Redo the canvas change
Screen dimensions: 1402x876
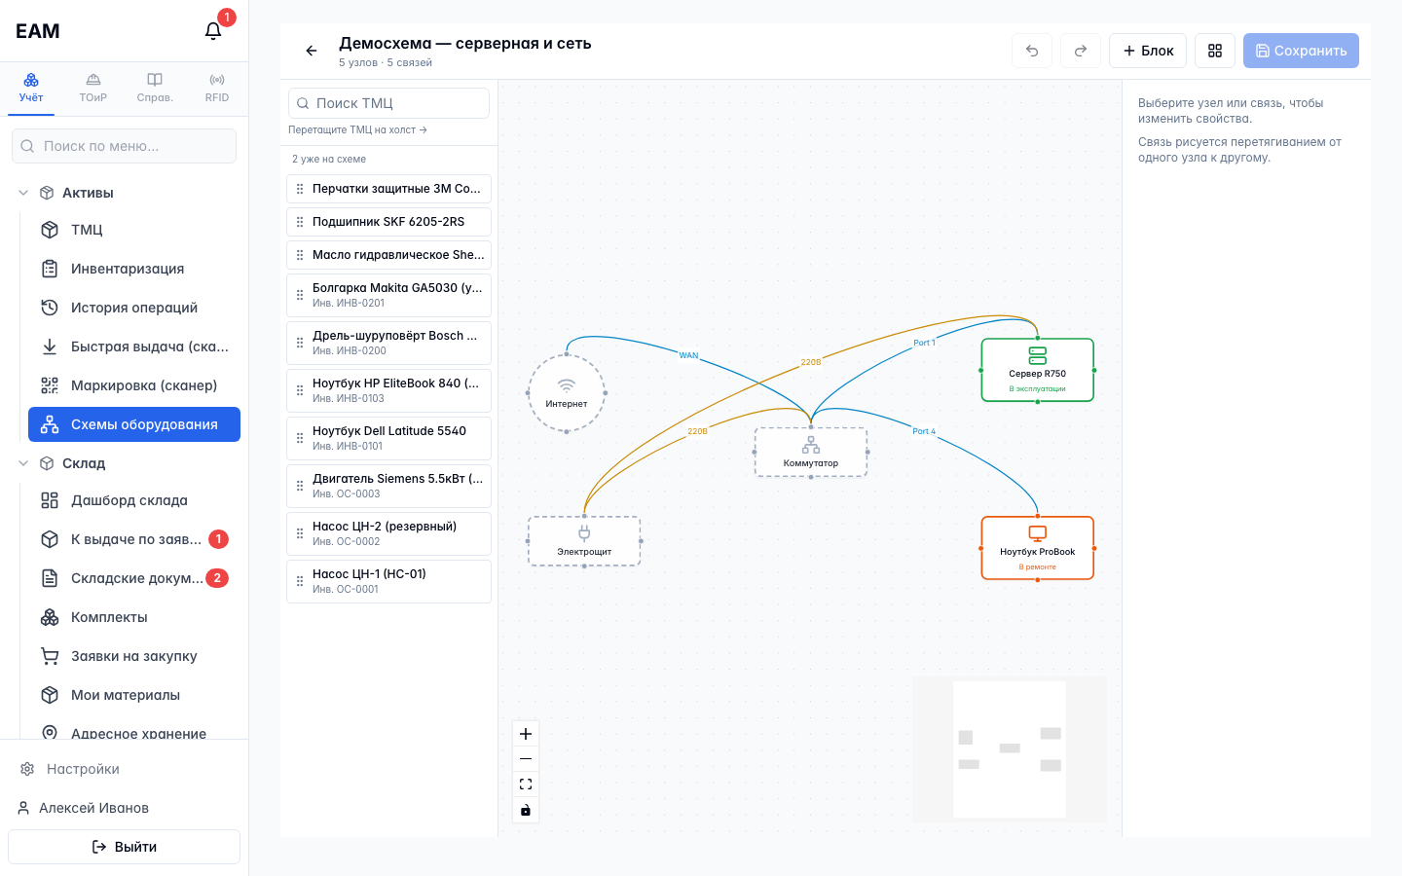[x=1081, y=51]
